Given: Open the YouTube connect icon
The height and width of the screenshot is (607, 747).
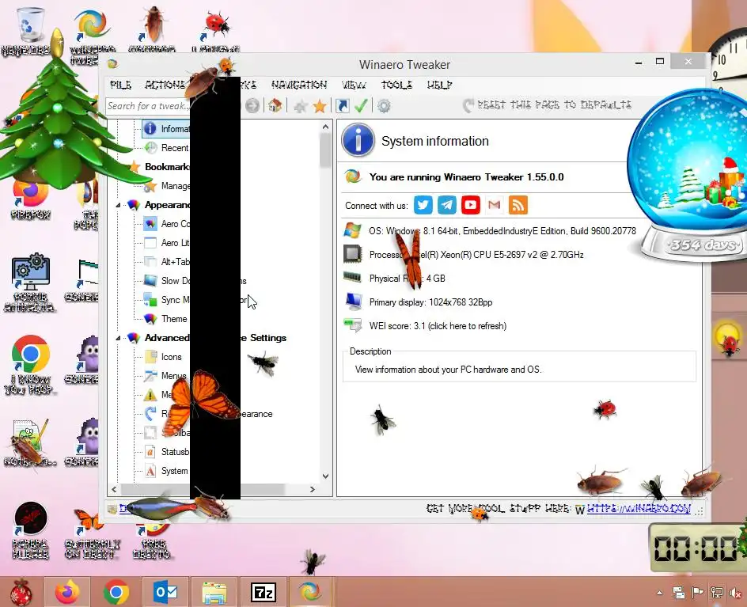Looking at the screenshot, I should pos(471,205).
